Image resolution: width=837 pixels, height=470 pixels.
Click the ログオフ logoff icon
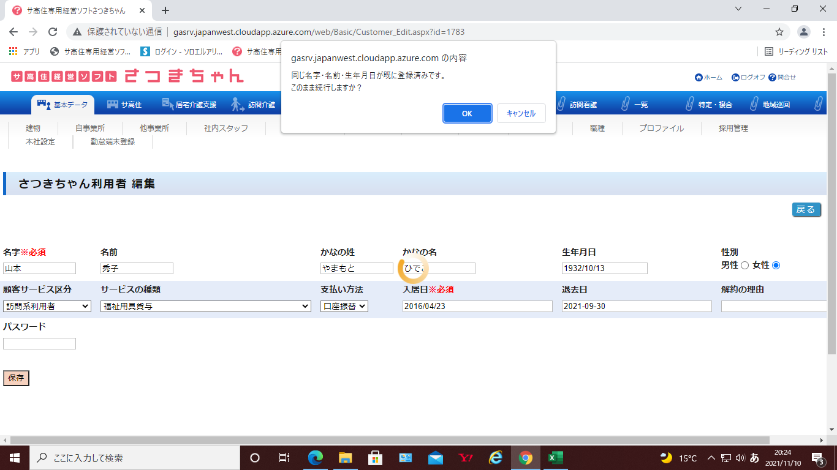735,78
